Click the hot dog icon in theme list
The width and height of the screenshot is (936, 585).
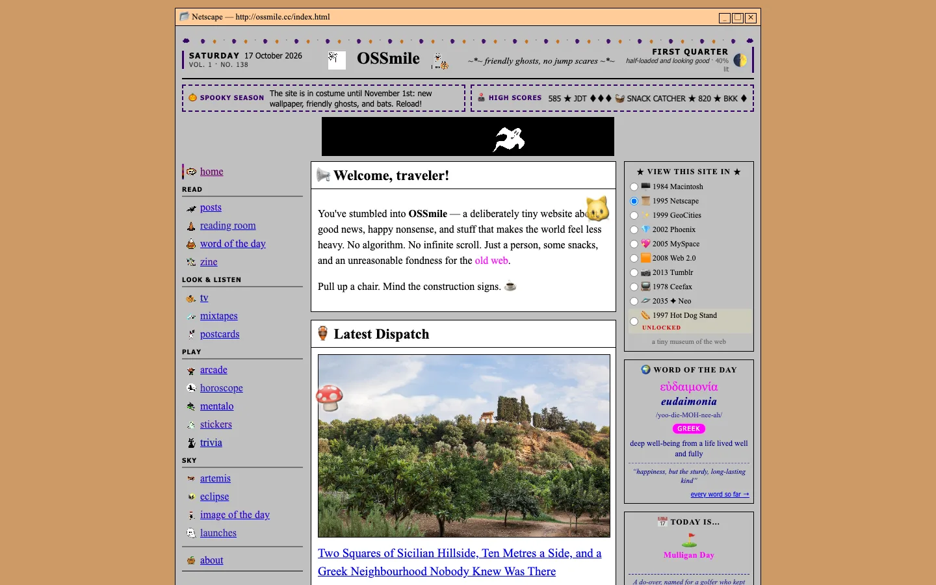pyautogui.click(x=645, y=315)
